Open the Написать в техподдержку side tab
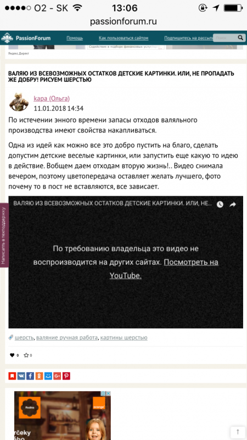Screen dimensions: 247x440 4,235
